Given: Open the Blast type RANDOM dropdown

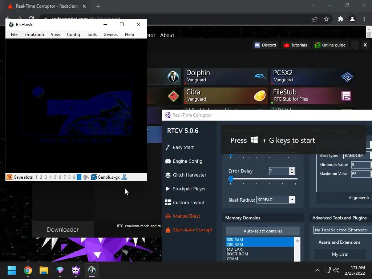Looking at the screenshot, I should 357,155.
